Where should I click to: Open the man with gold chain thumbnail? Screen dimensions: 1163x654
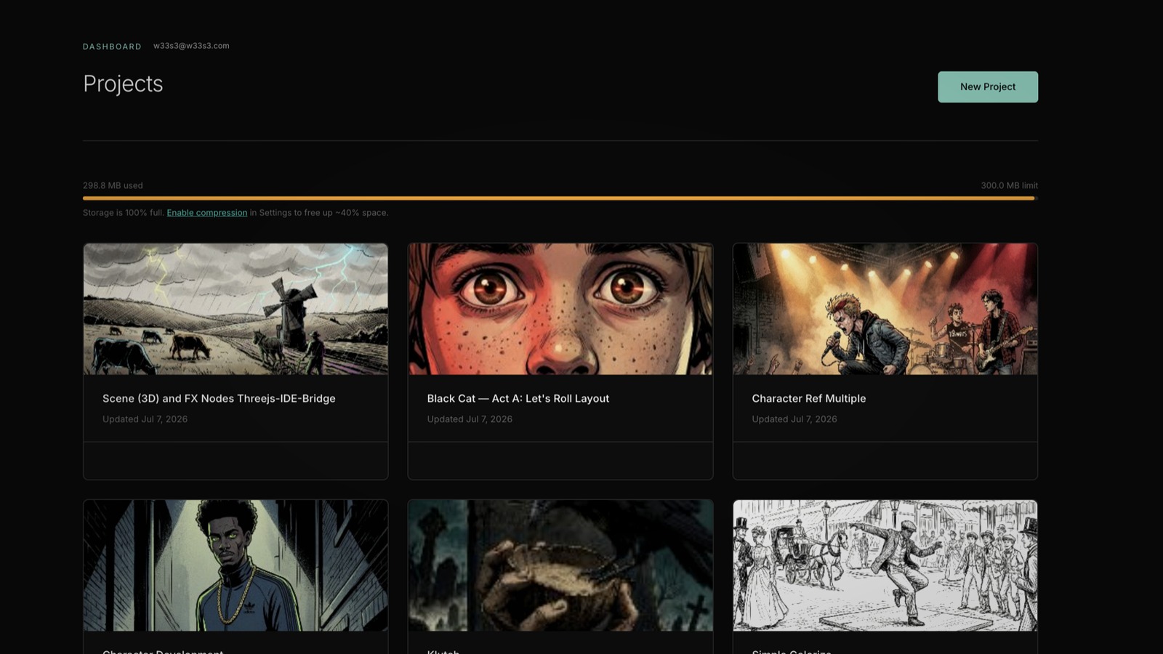pyautogui.click(x=236, y=565)
